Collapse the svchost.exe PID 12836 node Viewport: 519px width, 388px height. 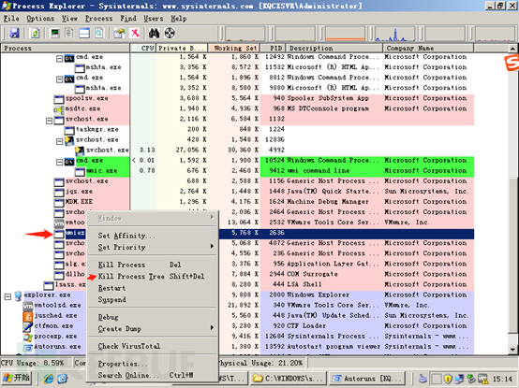tap(59, 142)
